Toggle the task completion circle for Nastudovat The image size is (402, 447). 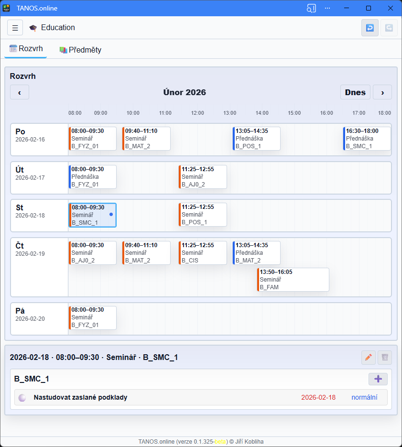[x=22, y=398]
